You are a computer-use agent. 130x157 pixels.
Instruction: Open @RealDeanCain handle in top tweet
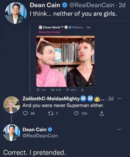pos(92,5)
